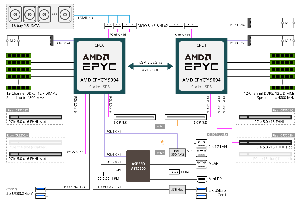Click the "USB2.0 x1" line label
Screen dimensions: 301x205
114,162
